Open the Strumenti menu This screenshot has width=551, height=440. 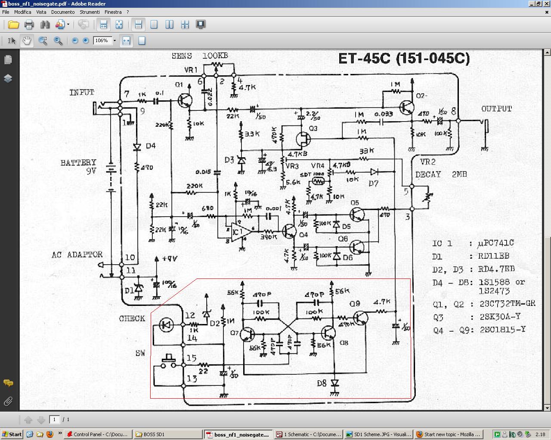point(90,12)
